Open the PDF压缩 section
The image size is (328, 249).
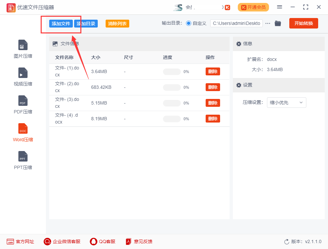(23, 105)
